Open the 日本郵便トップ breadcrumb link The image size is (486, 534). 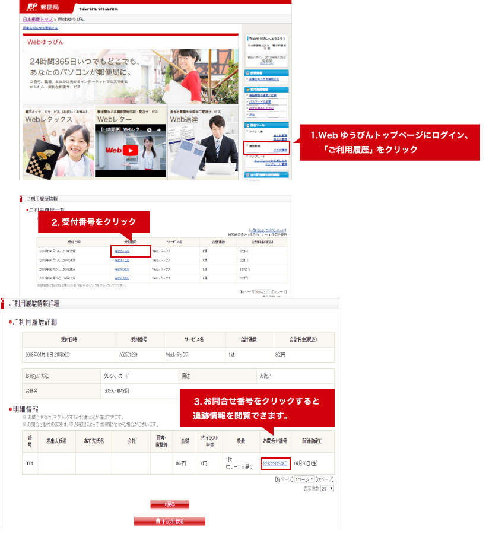tap(42, 20)
